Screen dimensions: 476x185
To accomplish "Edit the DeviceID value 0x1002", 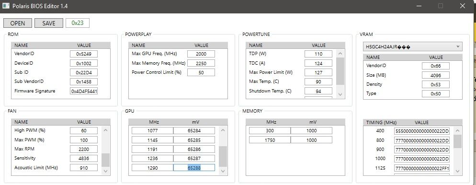I will [x=84, y=63].
